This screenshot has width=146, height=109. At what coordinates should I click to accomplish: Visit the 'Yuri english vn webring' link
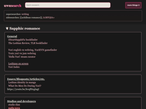tap(21, 50)
